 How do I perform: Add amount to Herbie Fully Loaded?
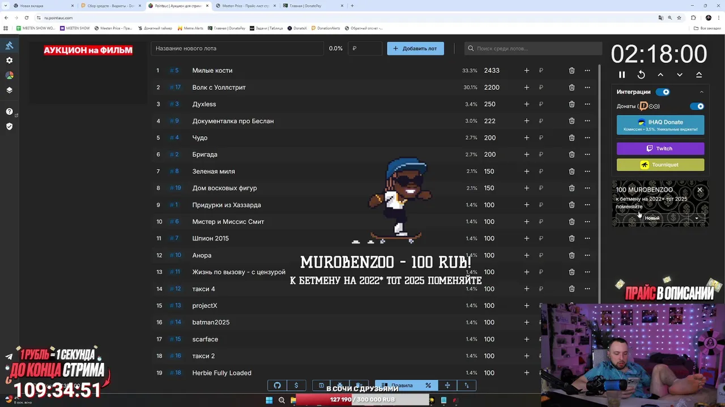click(x=527, y=373)
